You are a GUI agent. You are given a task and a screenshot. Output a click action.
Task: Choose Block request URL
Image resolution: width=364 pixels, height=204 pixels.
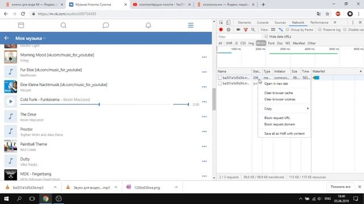[x=277, y=118]
